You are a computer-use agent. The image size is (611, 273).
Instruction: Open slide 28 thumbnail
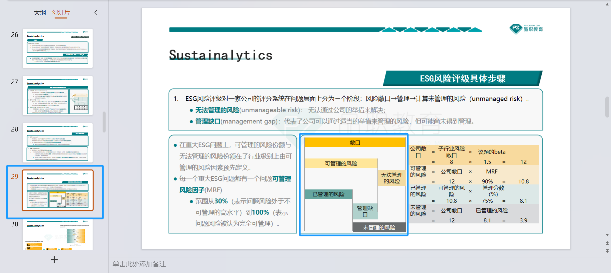click(x=58, y=143)
